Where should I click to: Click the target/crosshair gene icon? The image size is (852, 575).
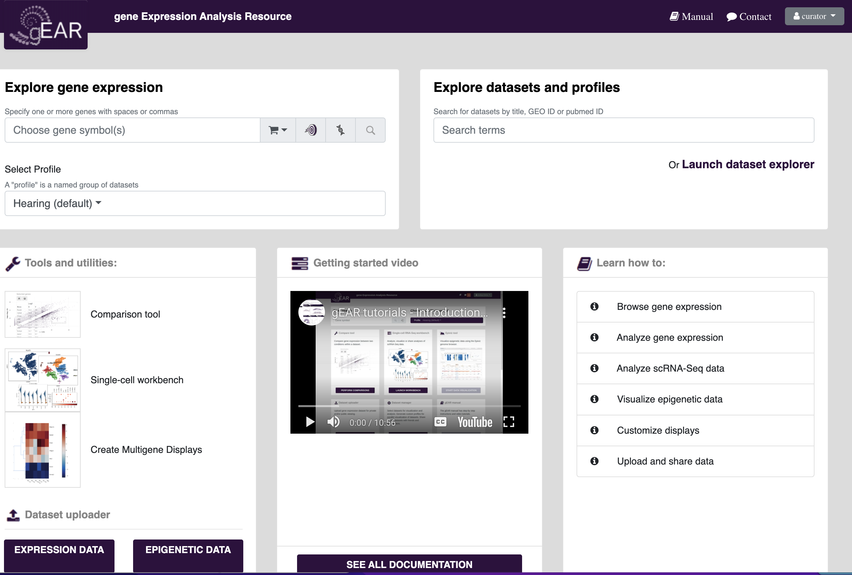click(311, 130)
